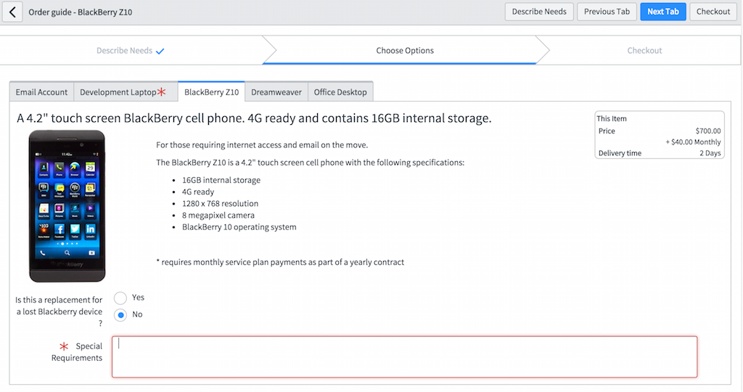Image resolution: width=743 pixels, height=392 pixels.
Task: Click the phone description heading text
Action: click(254, 118)
